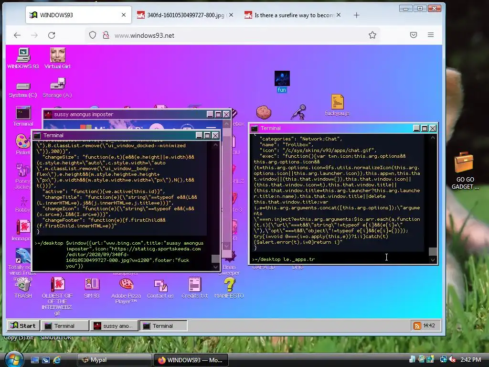Close the 340fd jpg image tab
Image resolution: width=489 pixels, height=367 pixels.
coord(231,15)
